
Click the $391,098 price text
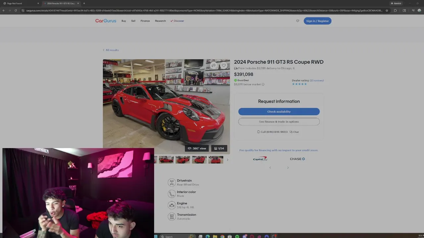tap(243, 74)
